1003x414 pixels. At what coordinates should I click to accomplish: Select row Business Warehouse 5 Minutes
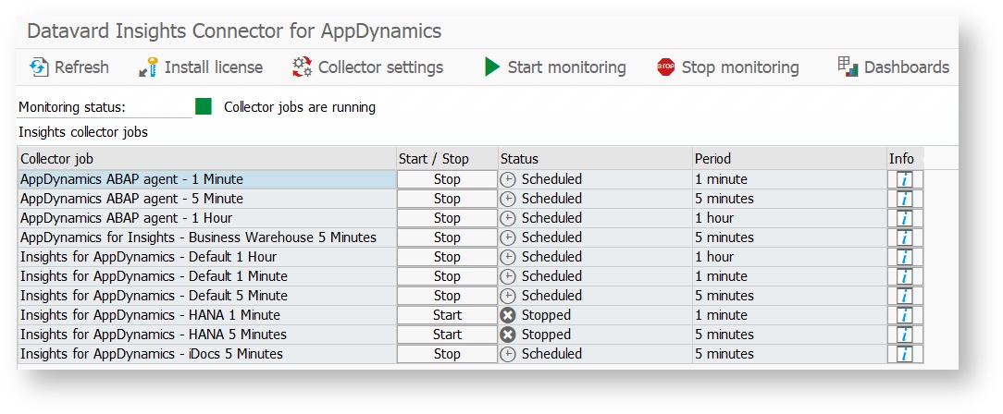point(206,237)
